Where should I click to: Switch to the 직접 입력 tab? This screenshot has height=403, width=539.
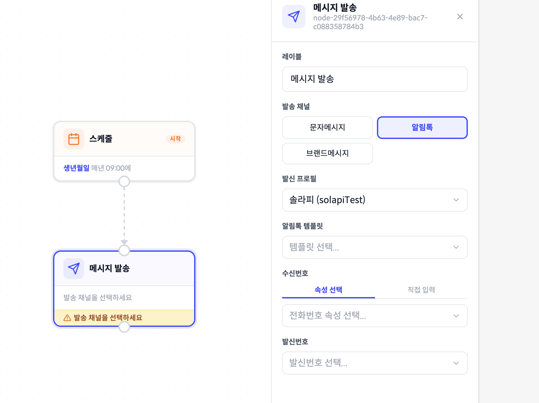[x=421, y=290]
